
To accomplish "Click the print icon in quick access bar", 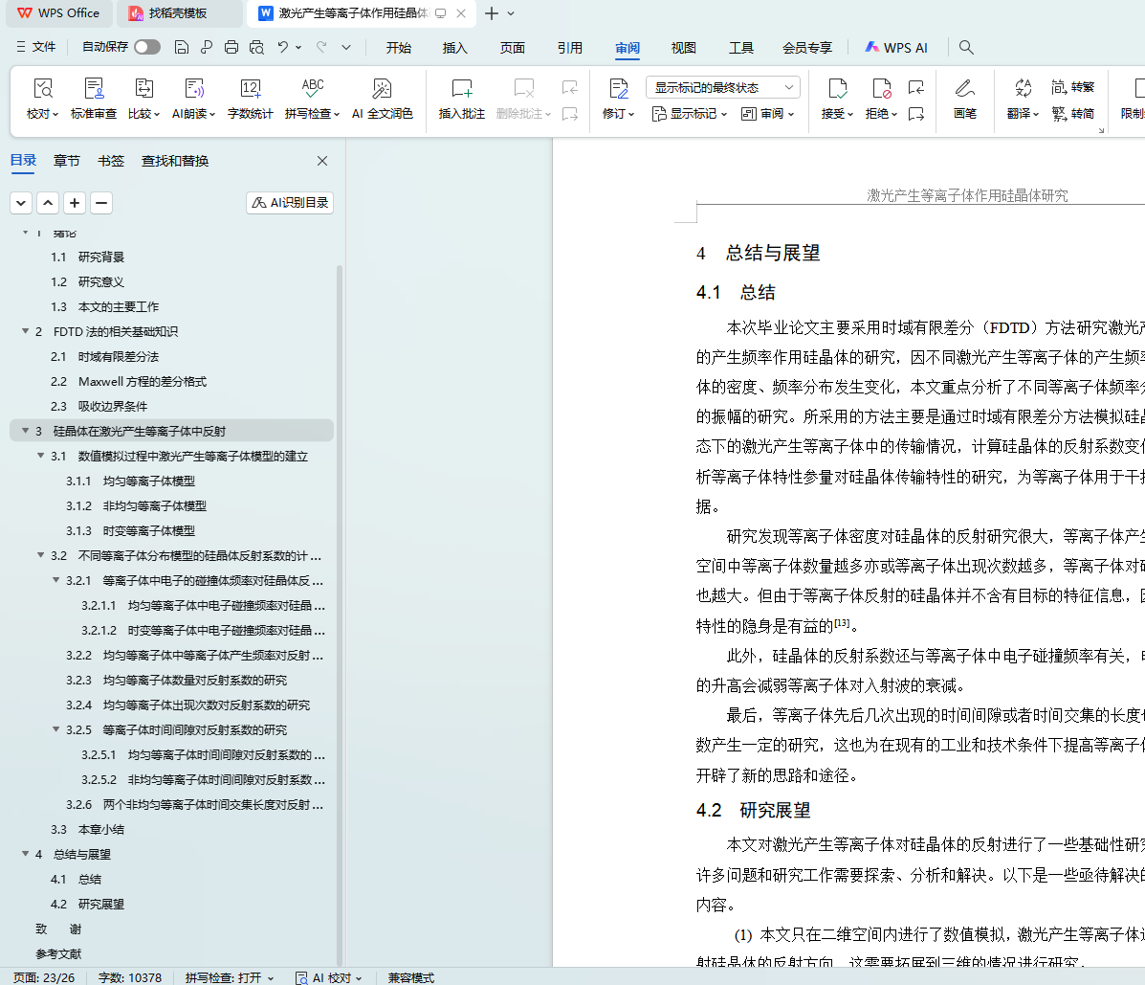I will (x=231, y=47).
